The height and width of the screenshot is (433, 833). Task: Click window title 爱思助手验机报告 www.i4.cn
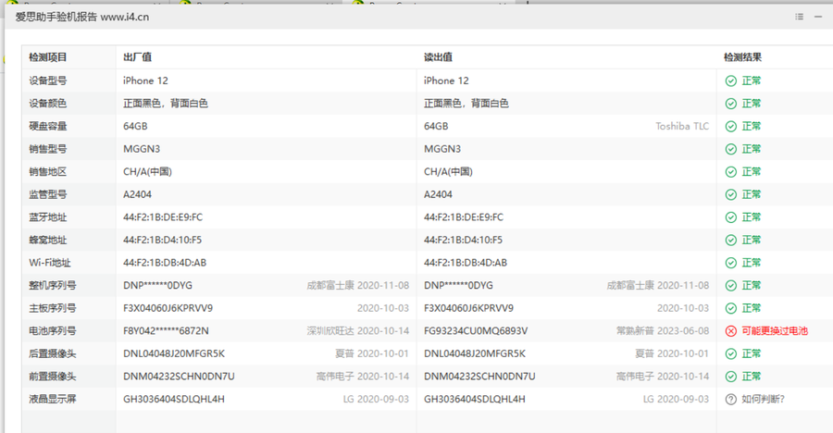(x=81, y=17)
